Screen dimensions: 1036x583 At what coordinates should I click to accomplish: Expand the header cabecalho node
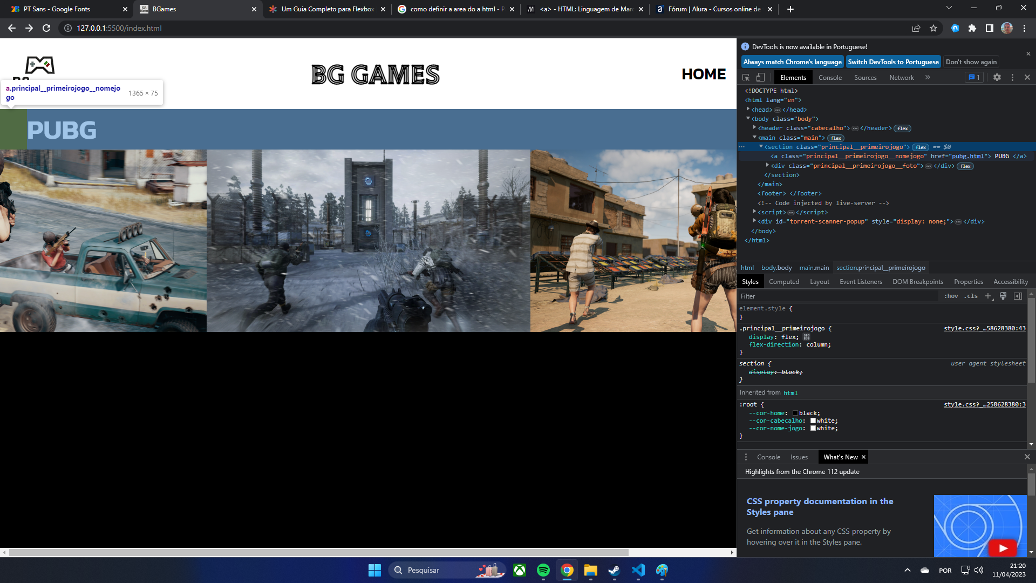pos(755,127)
